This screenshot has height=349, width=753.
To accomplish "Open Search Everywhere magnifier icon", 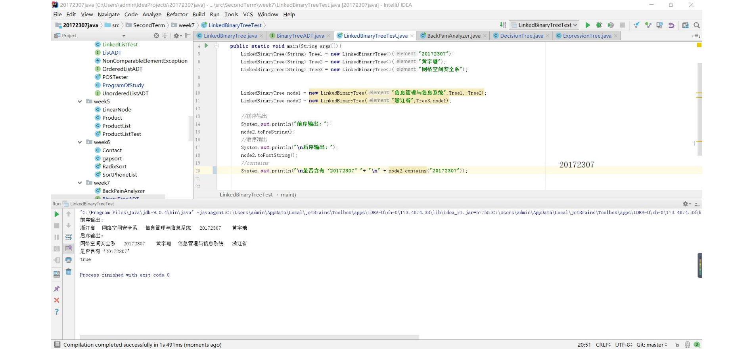I will click(697, 25).
